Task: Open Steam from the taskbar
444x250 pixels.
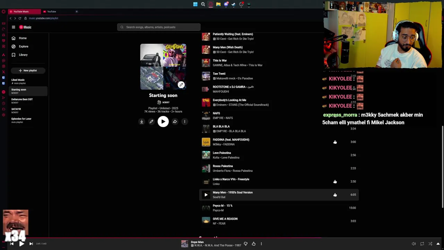Action: [x=233, y=4]
